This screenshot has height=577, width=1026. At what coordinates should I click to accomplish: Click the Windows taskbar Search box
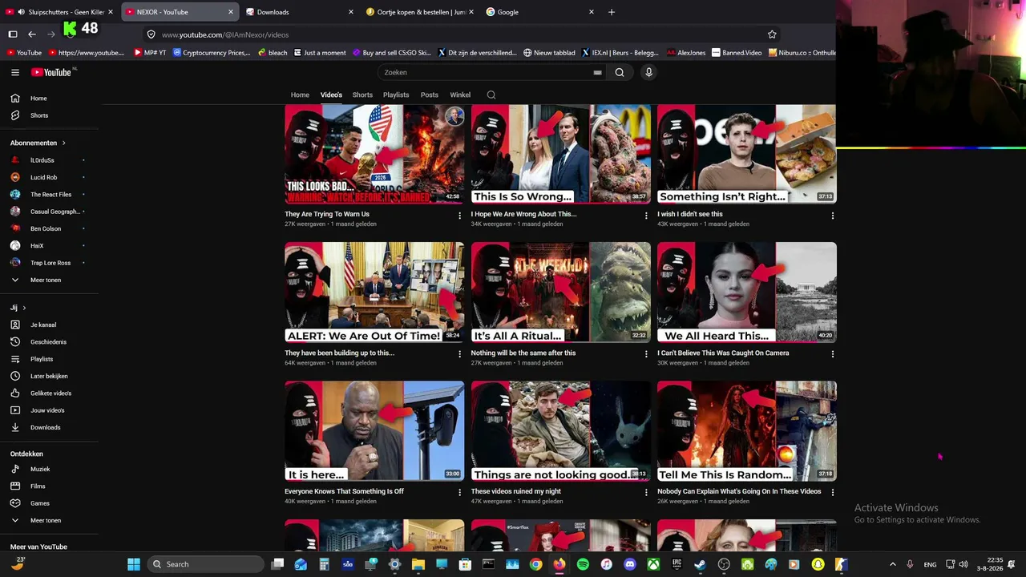206,564
